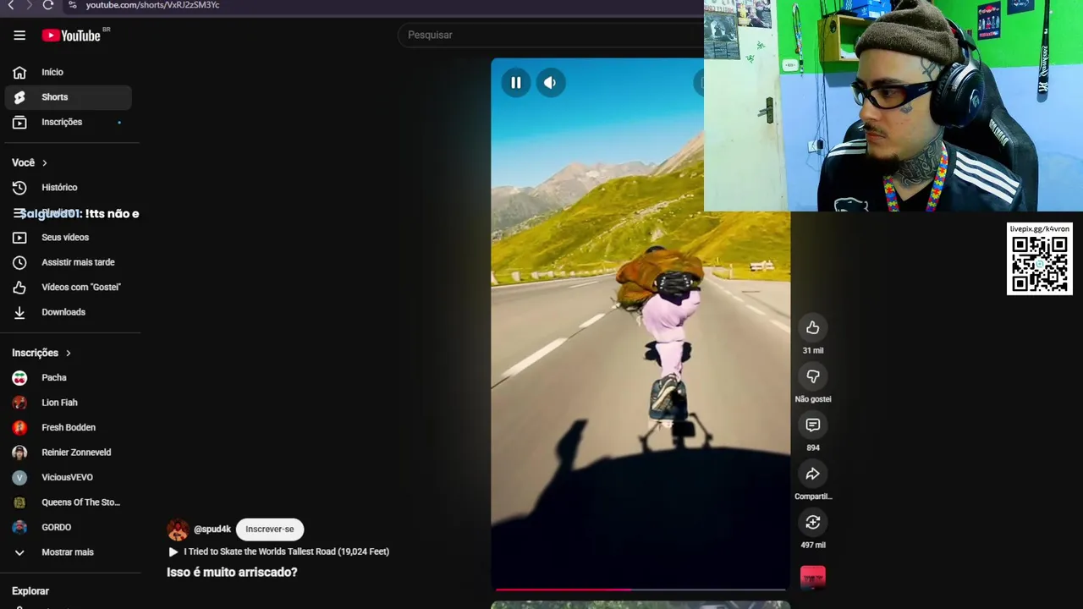
Task: Click the ViciousVEVO avatar icon
Action: click(19, 477)
